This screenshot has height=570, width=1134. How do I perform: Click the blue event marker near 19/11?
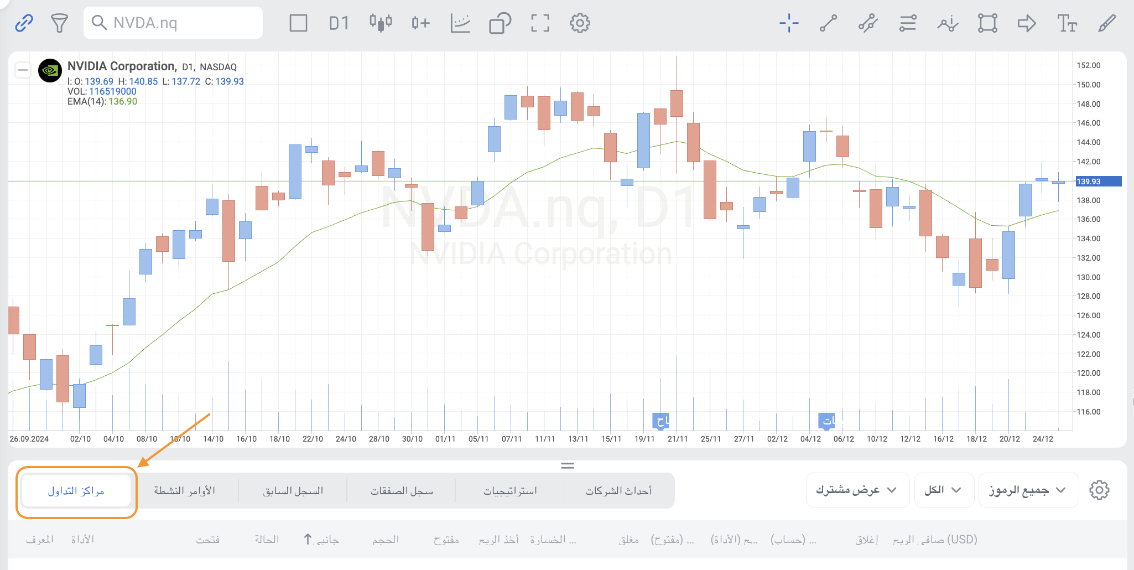point(661,421)
